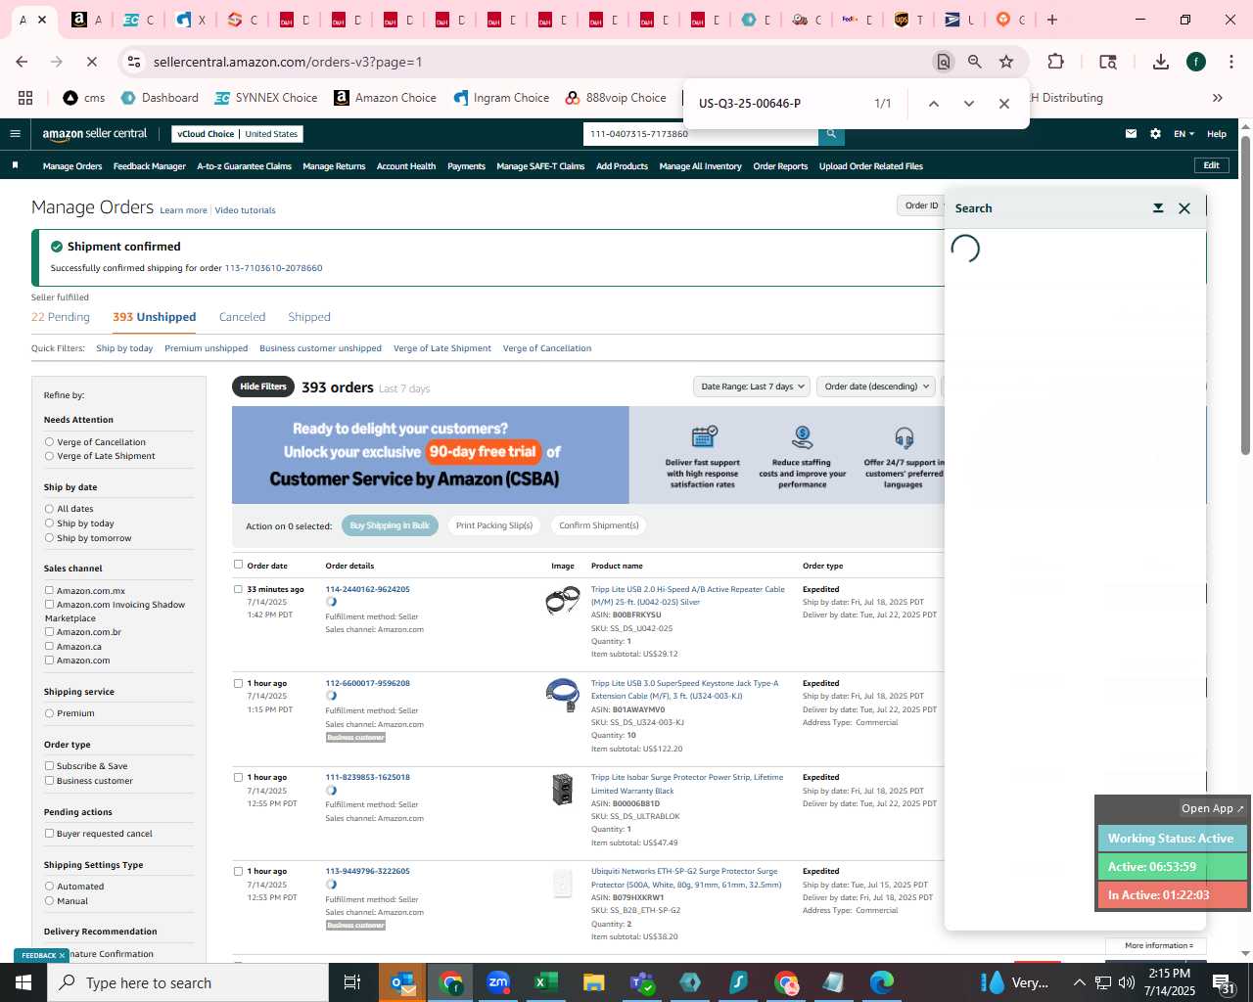Viewport: 1253px width, 1002px height.
Task: Open the Chrome apps grid in bookmarks bar
Action: point(25,98)
